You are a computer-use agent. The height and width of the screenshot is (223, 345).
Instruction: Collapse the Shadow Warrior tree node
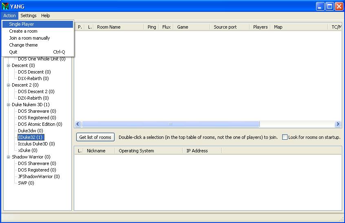(x=9, y=157)
